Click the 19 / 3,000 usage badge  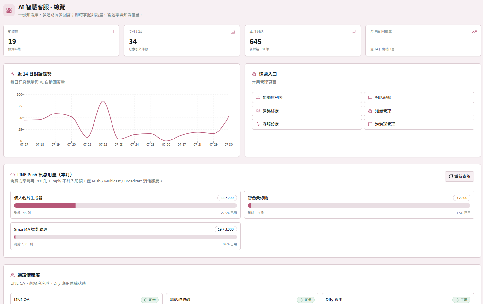coord(226,229)
